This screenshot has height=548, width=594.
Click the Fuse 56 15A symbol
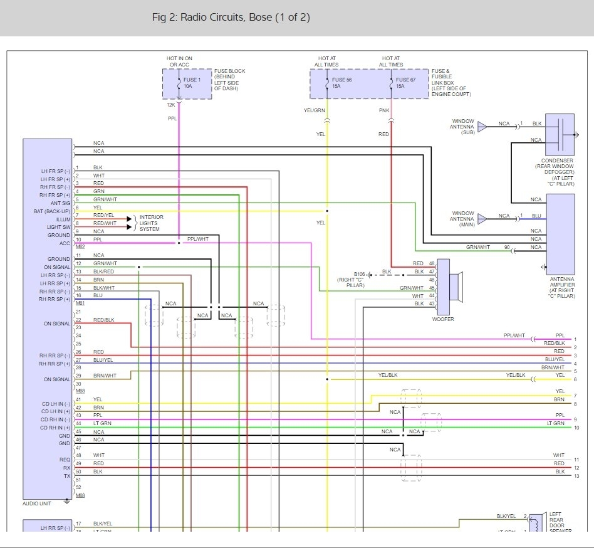click(x=326, y=84)
